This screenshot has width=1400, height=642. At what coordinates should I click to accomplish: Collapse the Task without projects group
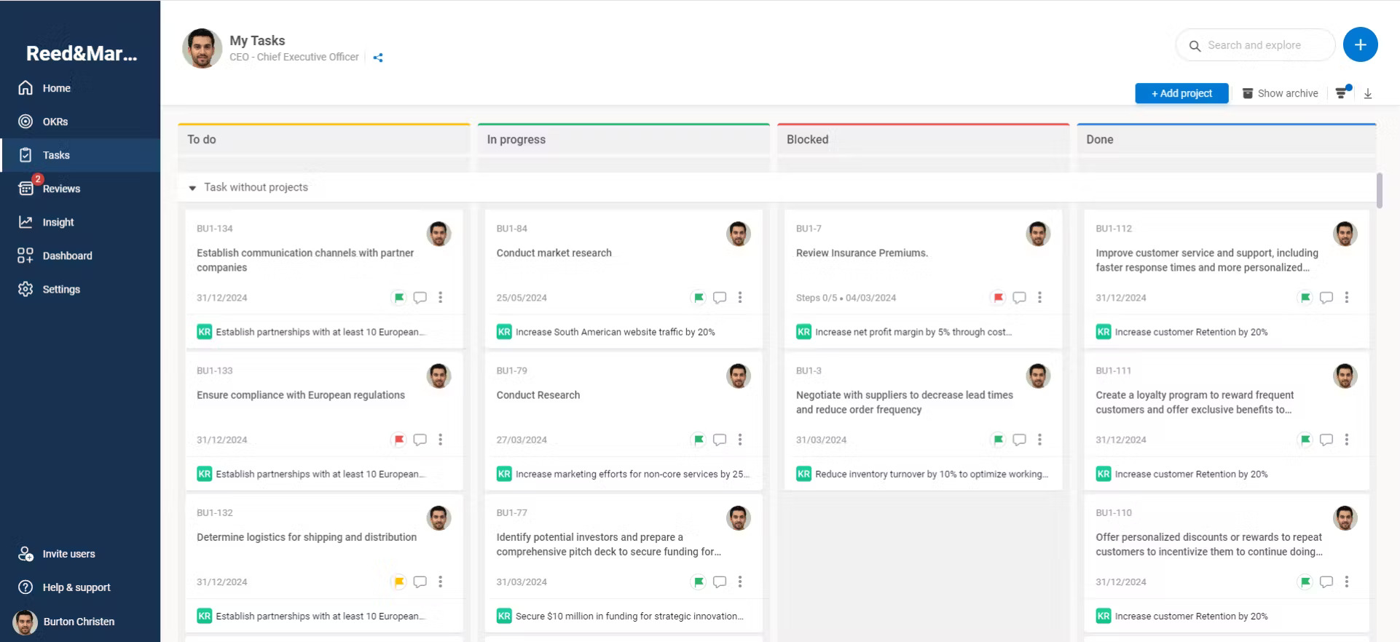point(192,188)
